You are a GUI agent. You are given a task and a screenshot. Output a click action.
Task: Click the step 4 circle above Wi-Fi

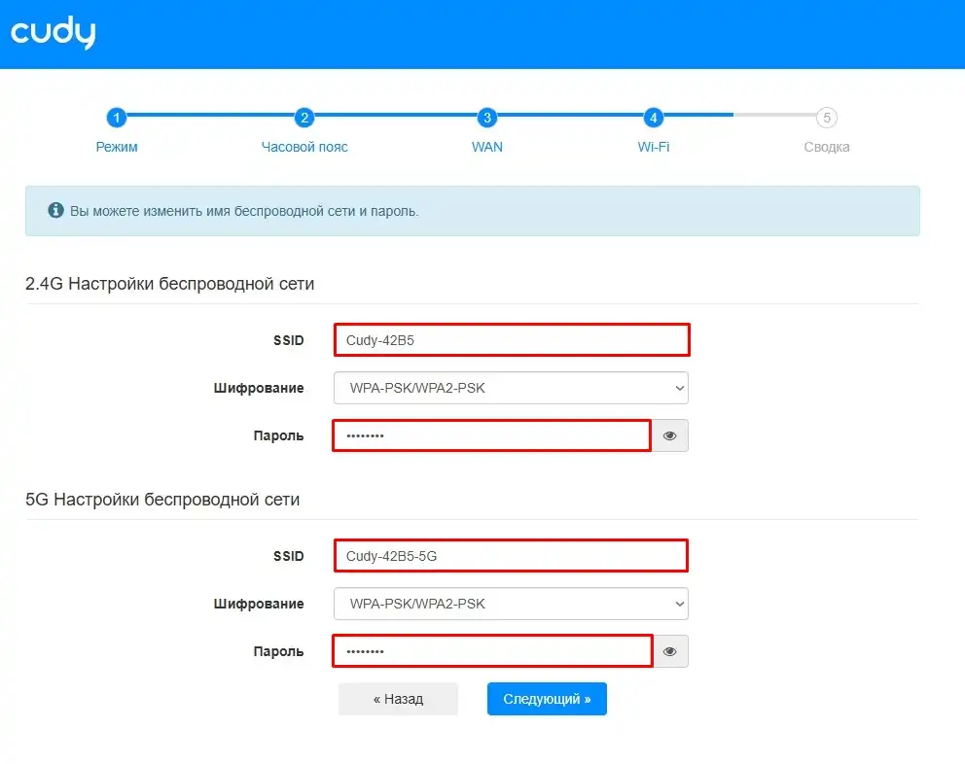tap(654, 118)
